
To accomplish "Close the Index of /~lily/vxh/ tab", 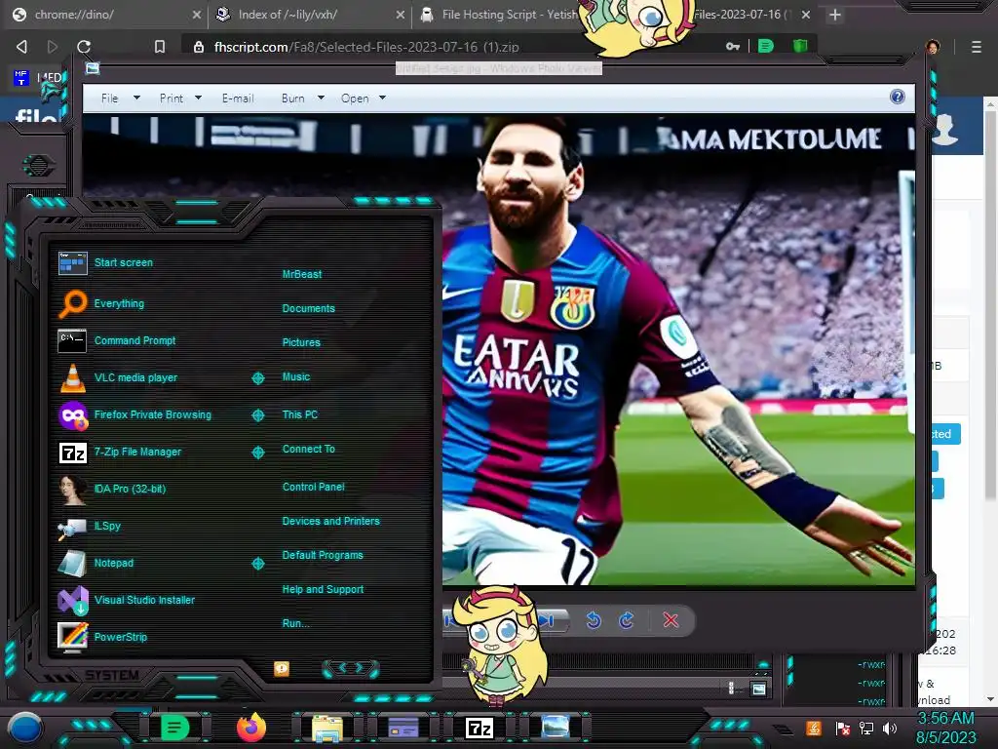I will tap(400, 15).
